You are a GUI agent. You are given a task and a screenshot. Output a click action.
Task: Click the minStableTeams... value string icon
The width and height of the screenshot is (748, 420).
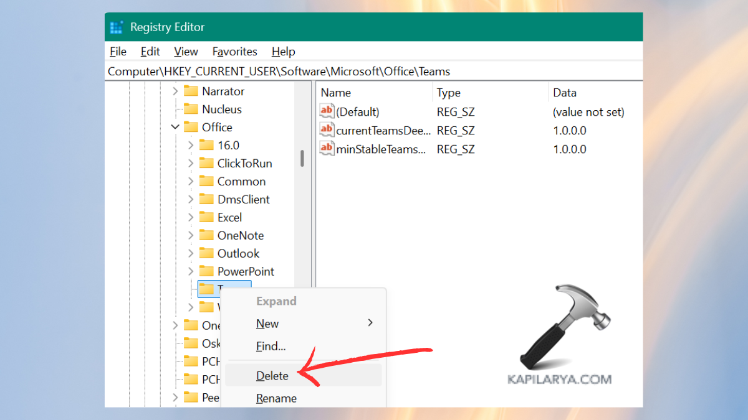click(x=327, y=149)
